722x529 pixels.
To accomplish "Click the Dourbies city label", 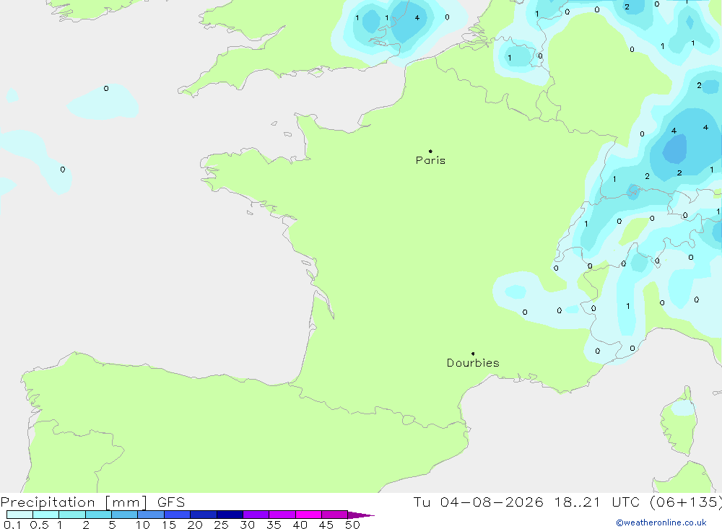I will pyautogui.click(x=473, y=363).
